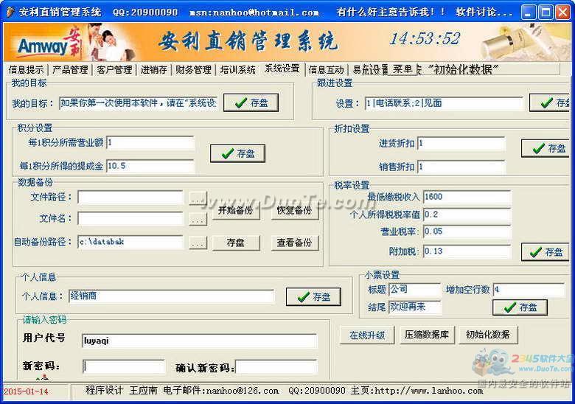The width and height of the screenshot is (575, 404).
Task: Click the 附加税 field
Action: (467, 251)
